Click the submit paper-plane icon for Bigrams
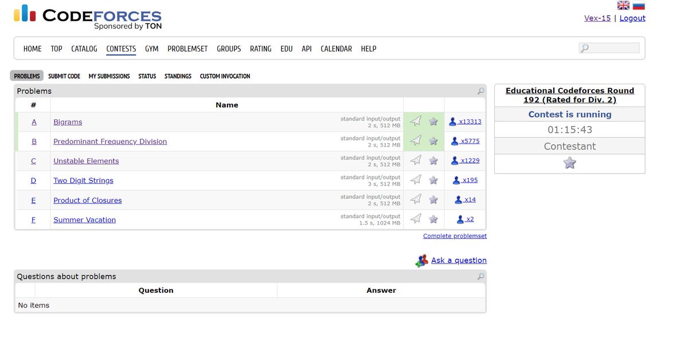Screen dimensions: 688x338 click(416, 121)
